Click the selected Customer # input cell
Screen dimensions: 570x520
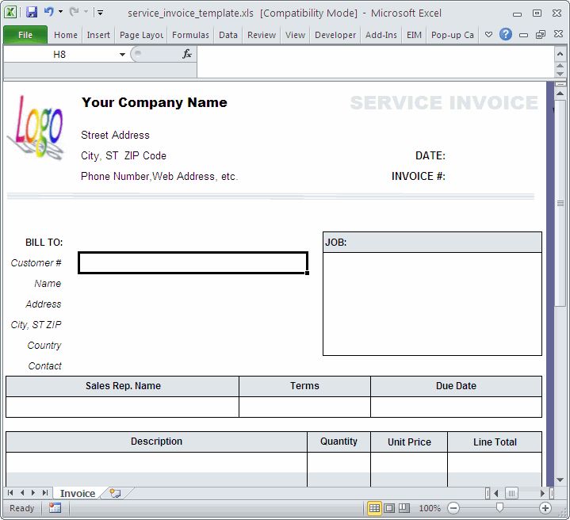point(193,262)
